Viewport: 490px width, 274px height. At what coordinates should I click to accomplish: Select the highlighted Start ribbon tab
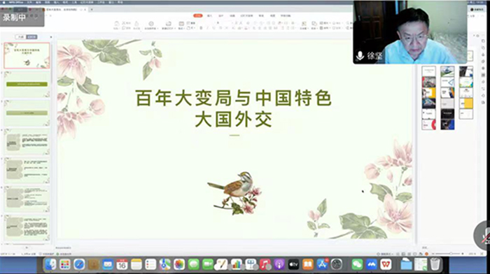click(198, 15)
